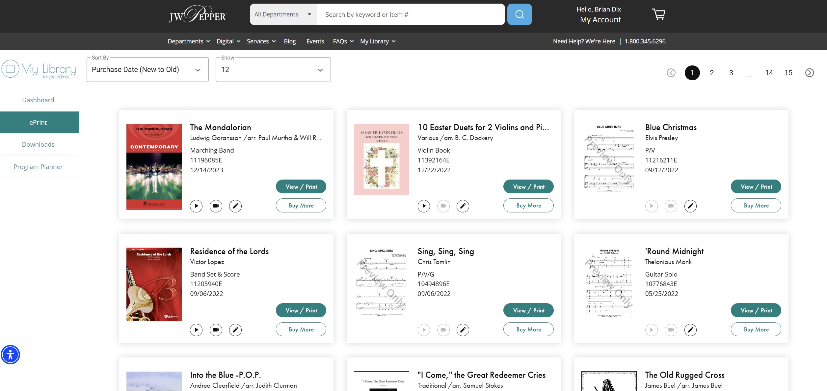Go to page 14

[769, 73]
